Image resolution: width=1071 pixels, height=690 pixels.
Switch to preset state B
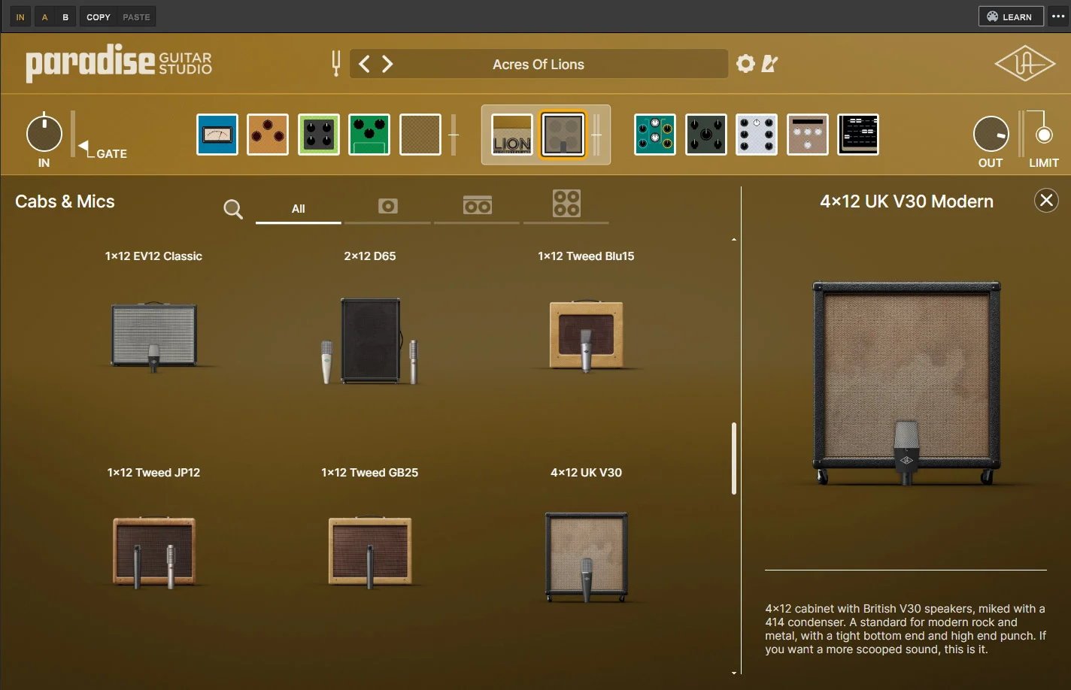[x=65, y=17]
